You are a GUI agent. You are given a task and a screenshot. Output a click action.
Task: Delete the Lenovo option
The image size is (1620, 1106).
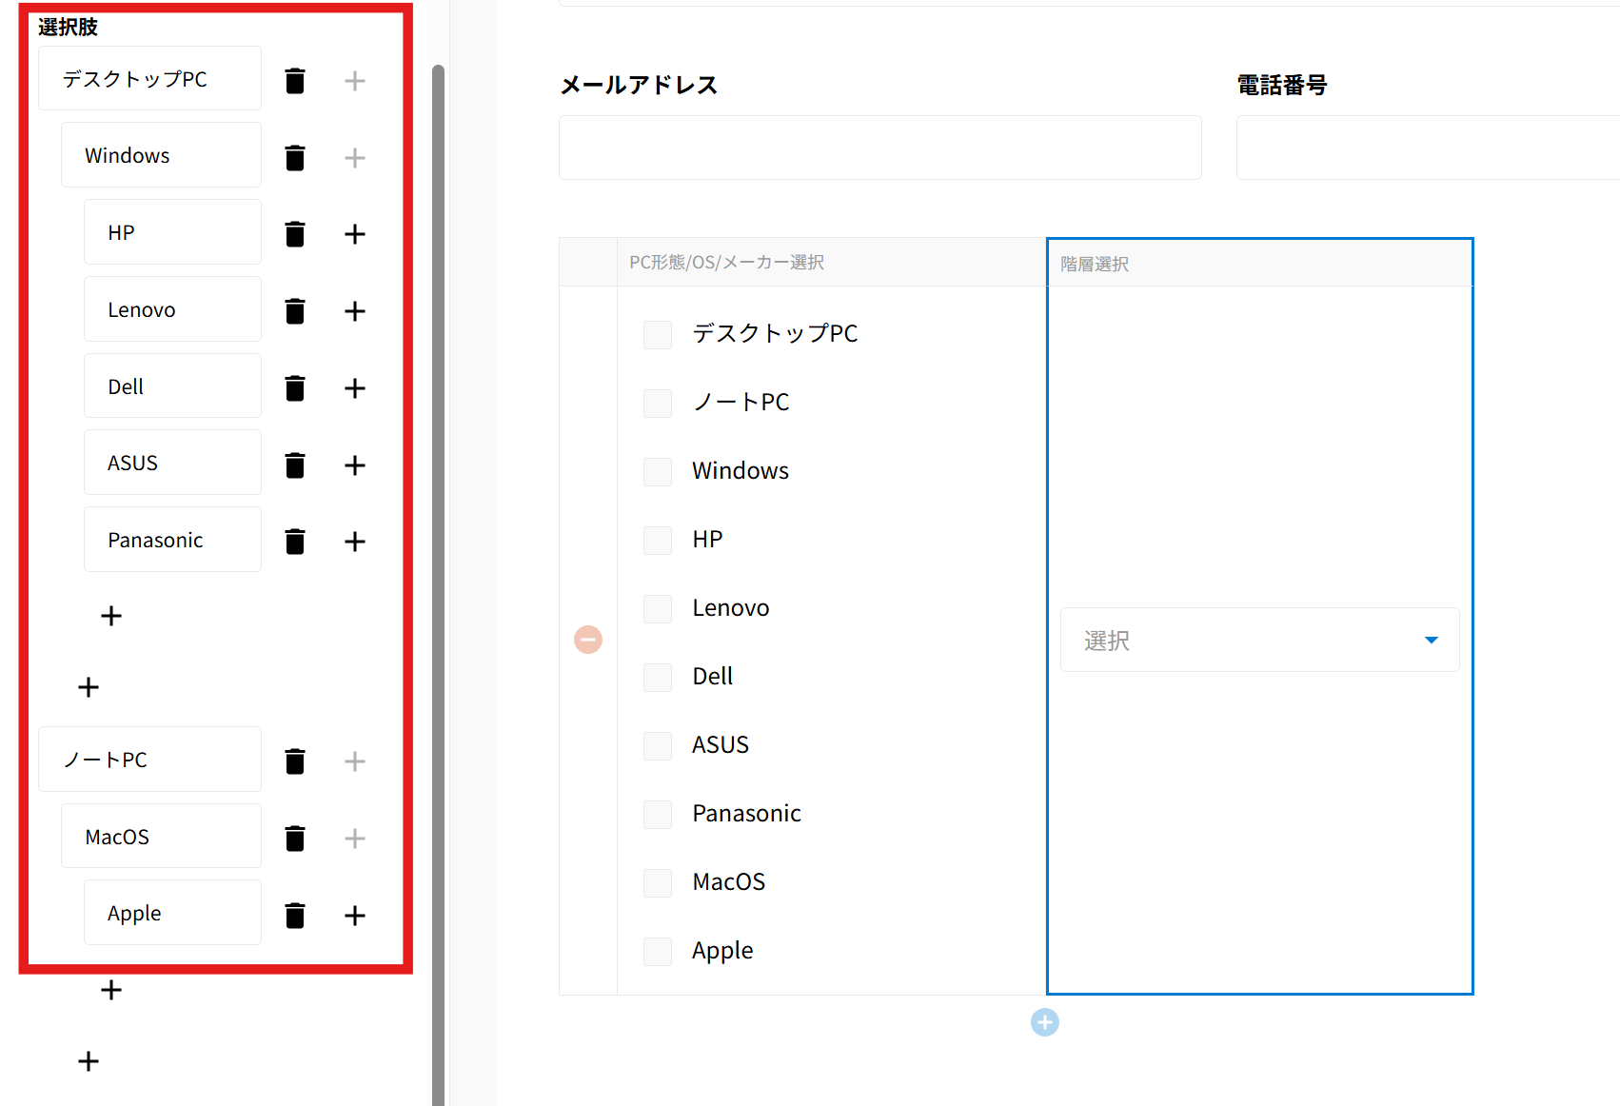(x=295, y=311)
